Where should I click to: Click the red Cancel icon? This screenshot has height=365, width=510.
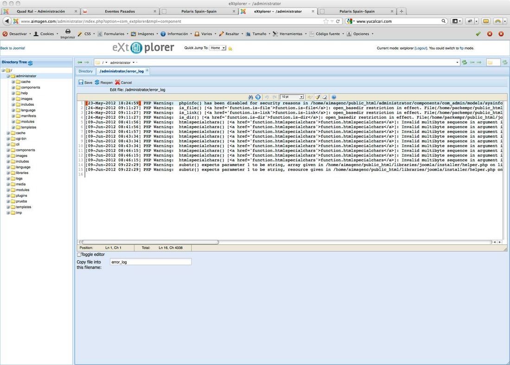pos(117,82)
